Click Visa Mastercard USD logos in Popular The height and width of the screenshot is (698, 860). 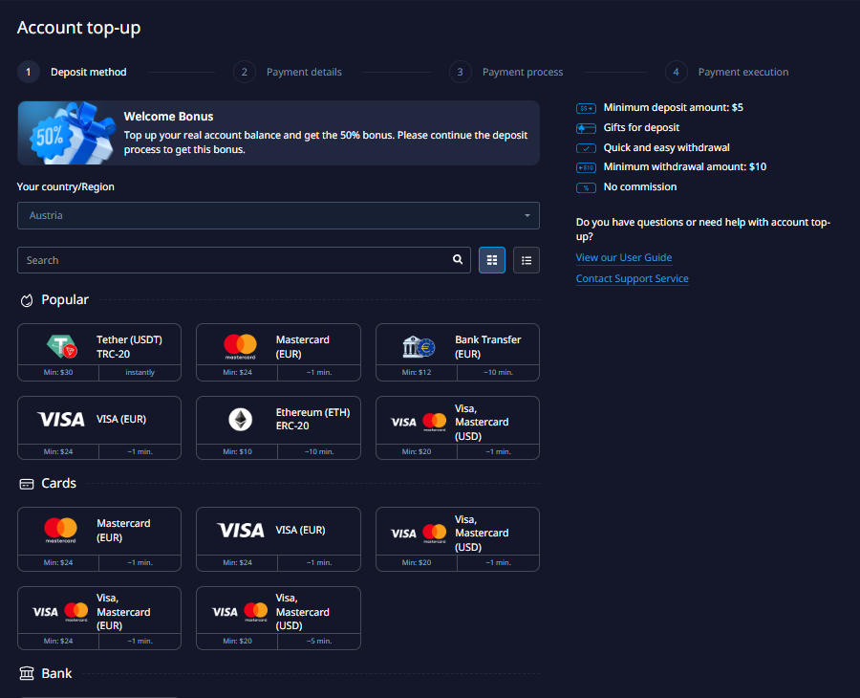(x=419, y=422)
